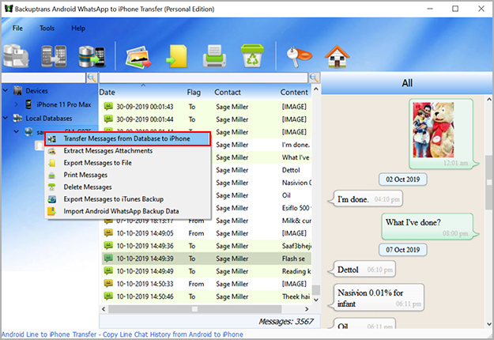Image resolution: width=494 pixels, height=340 pixels.
Task: Collapse the Local Databases tree node
Action: tap(8, 119)
